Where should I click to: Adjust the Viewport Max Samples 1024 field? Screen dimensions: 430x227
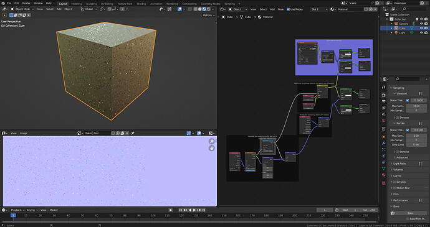tap(416, 106)
